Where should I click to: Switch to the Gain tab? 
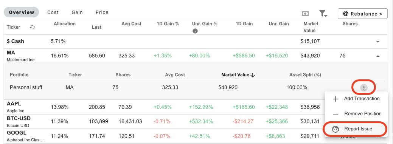[77, 12]
